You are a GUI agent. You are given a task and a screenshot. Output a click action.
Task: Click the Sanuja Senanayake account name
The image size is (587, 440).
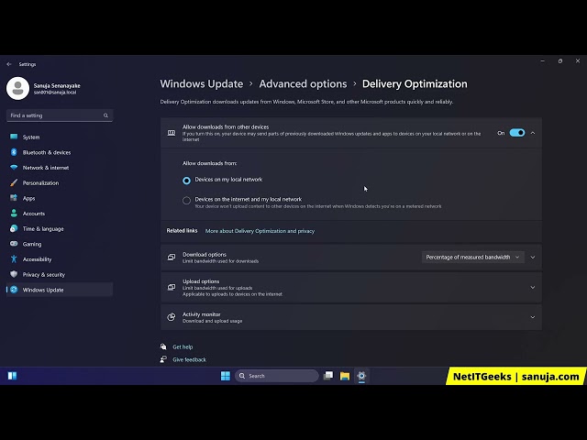[57, 85]
